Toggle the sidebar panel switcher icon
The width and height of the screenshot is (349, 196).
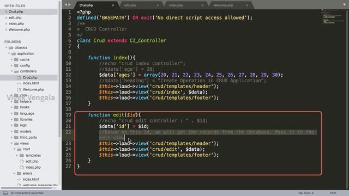click(x=5, y=193)
